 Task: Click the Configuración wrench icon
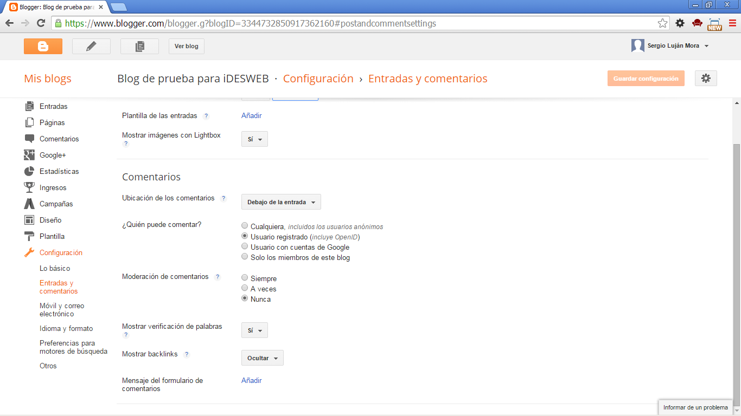[x=29, y=252]
